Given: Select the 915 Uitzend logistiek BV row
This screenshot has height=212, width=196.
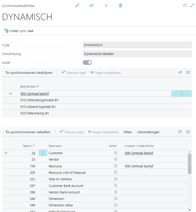Looking at the screenshot, I should (x=38, y=107).
